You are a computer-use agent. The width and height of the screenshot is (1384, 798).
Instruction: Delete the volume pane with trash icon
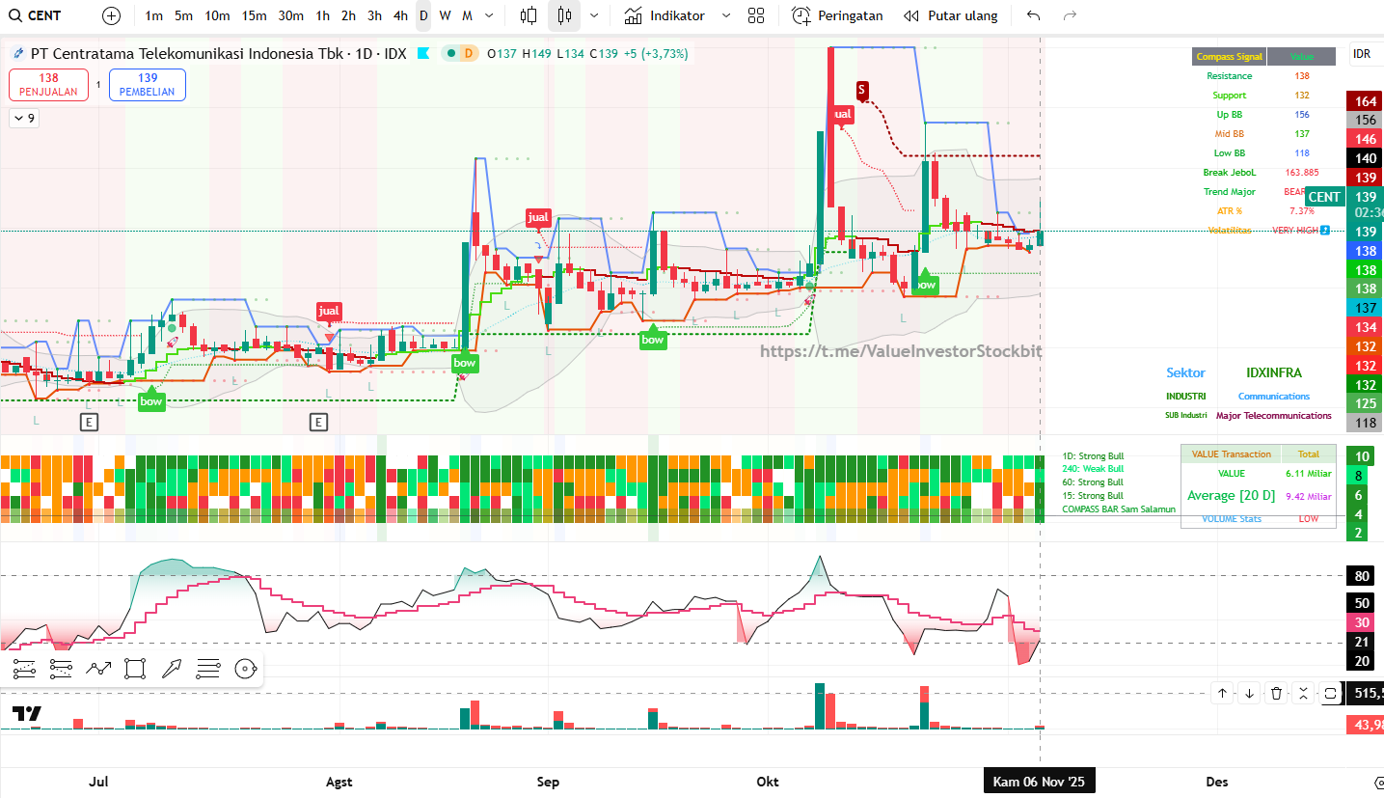pos(1277,693)
